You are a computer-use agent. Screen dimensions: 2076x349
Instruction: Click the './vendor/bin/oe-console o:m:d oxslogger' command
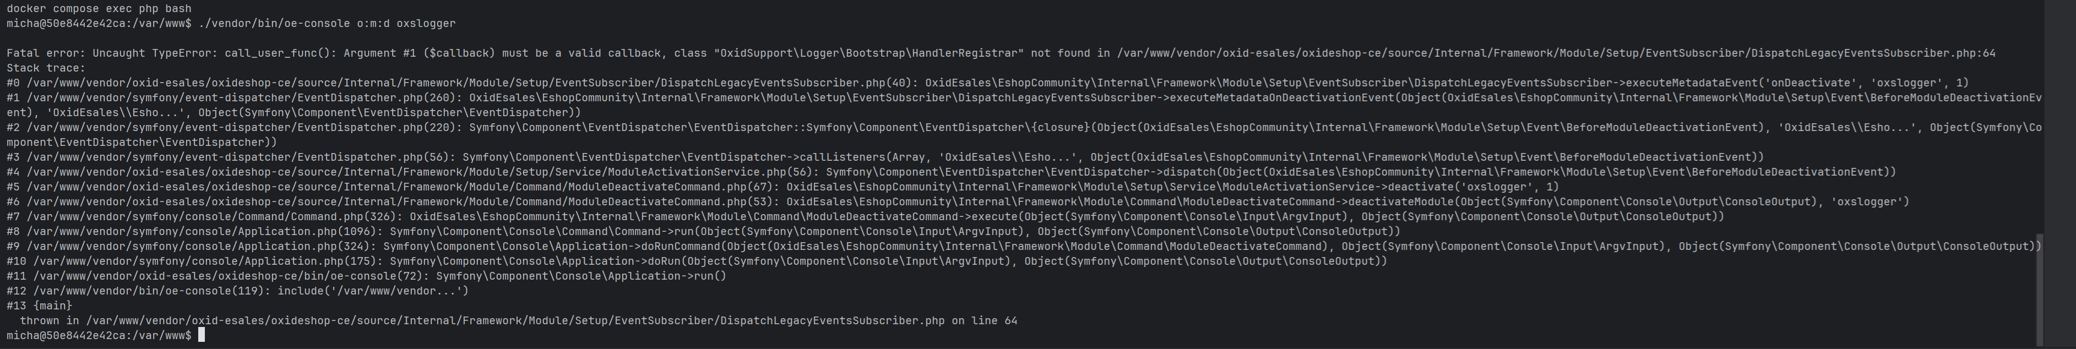[327, 23]
